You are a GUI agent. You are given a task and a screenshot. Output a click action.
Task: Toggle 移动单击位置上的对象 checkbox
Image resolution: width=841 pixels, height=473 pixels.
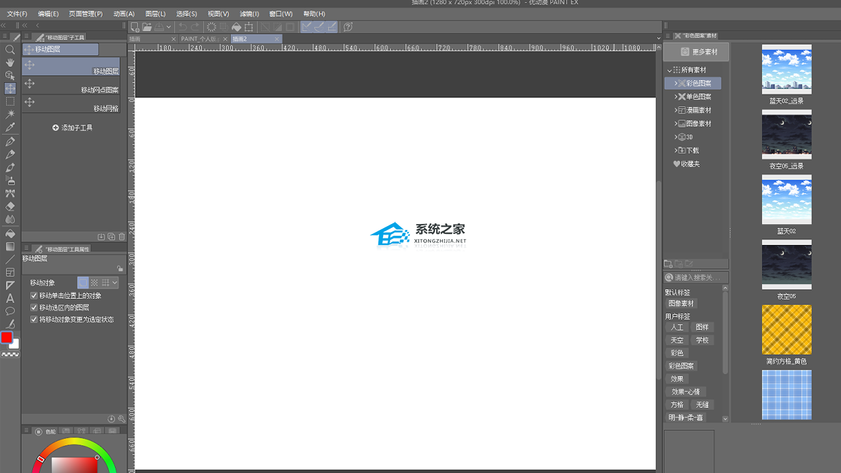[34, 296]
